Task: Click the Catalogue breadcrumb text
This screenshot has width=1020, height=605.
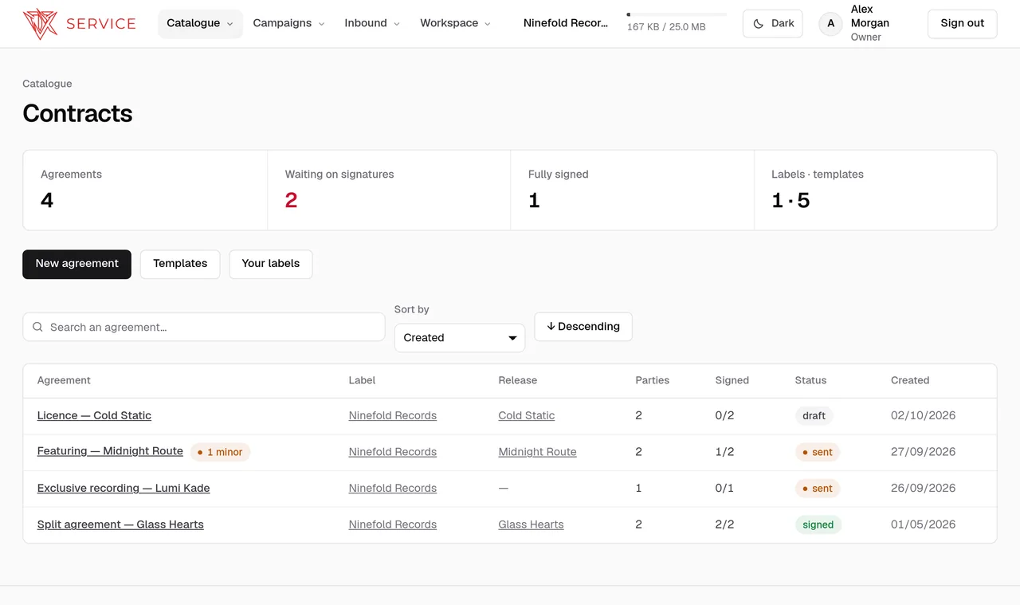Action: (x=47, y=84)
